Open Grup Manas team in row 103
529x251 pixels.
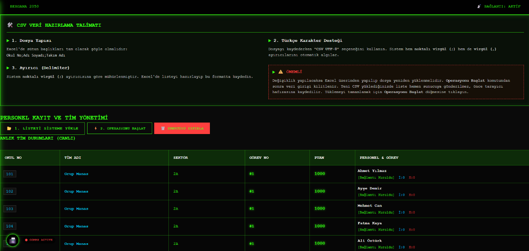click(x=76, y=209)
